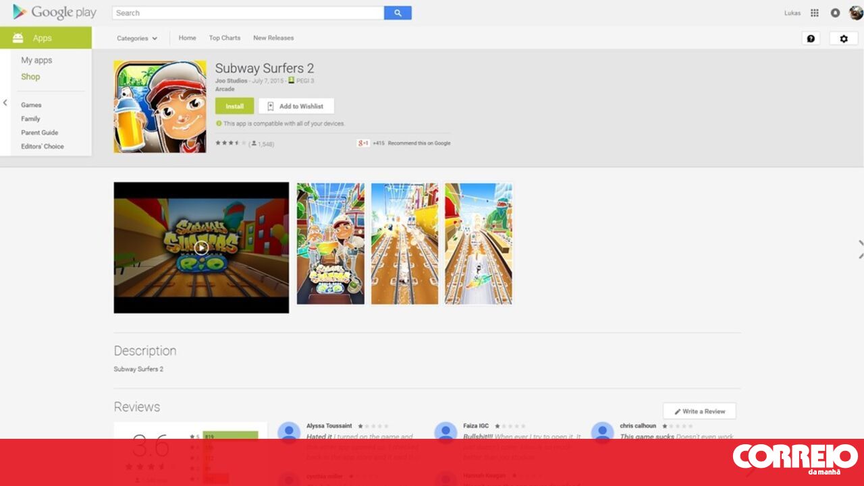
Task: Collapse the left sidebar arrow
Action: click(x=5, y=103)
